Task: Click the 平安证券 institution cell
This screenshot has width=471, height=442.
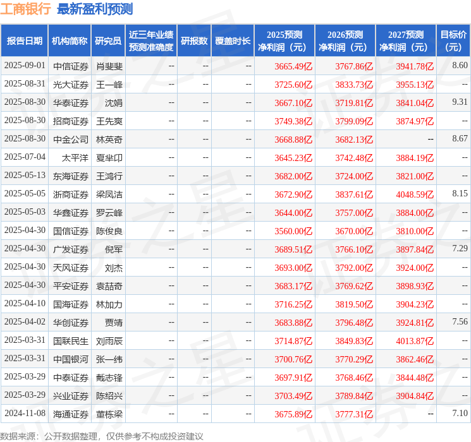Action: coord(71,286)
